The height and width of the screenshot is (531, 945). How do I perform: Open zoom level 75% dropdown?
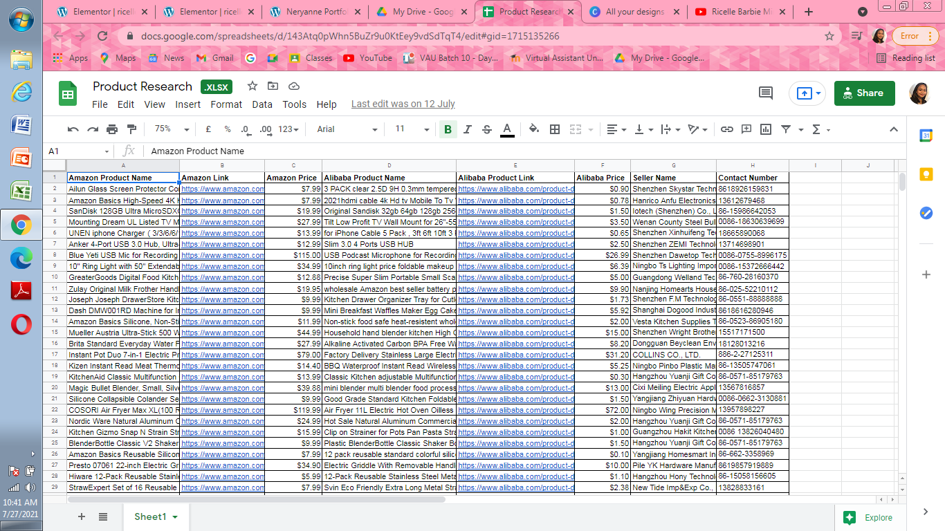coord(172,129)
